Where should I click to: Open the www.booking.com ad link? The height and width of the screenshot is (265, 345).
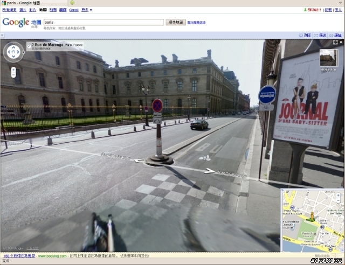click(52, 256)
